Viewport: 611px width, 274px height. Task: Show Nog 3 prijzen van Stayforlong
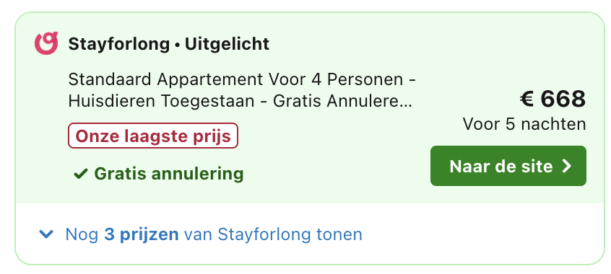point(214,234)
